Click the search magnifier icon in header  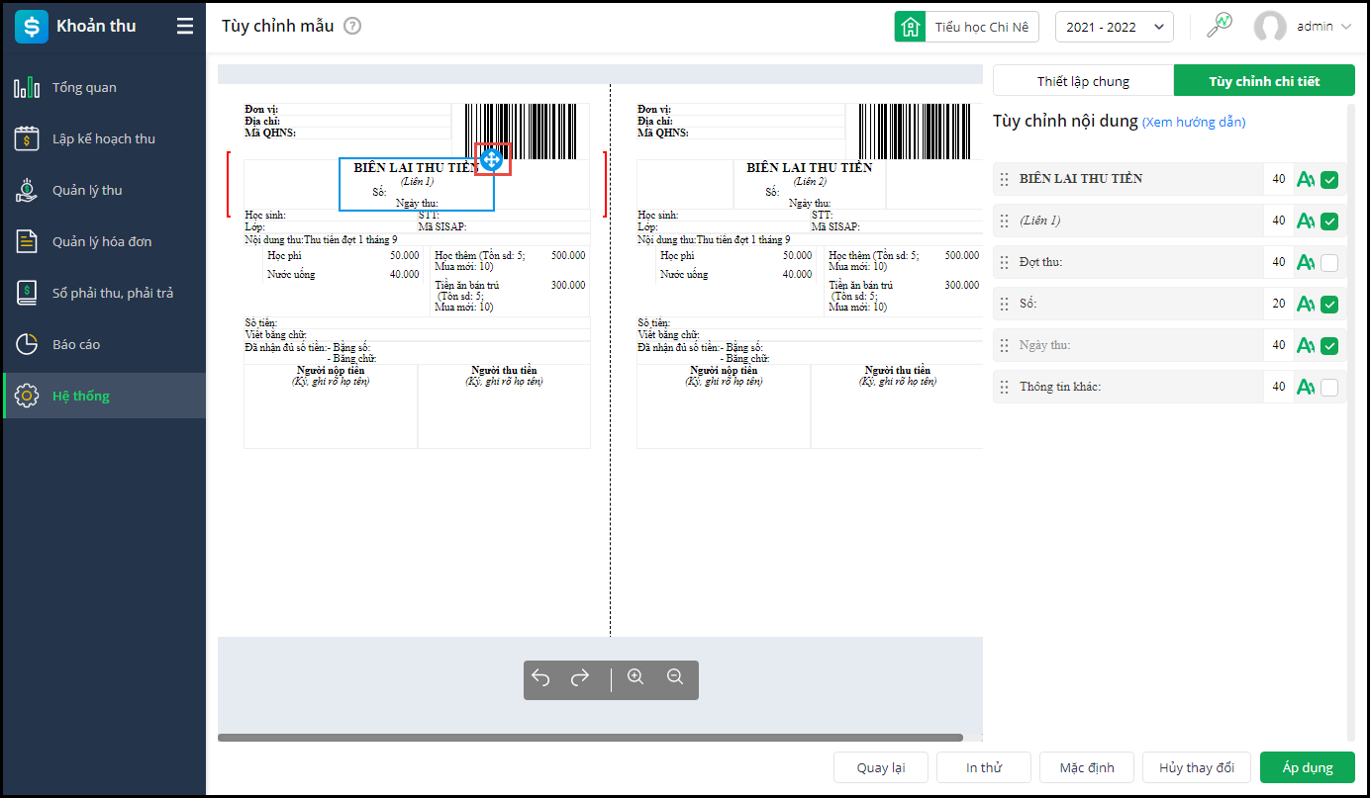[x=1219, y=26]
